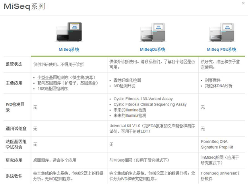This screenshot has width=248, height=184.
Task: Click 软件分为IVD和研究应用程序 cell
Action: 152,176
